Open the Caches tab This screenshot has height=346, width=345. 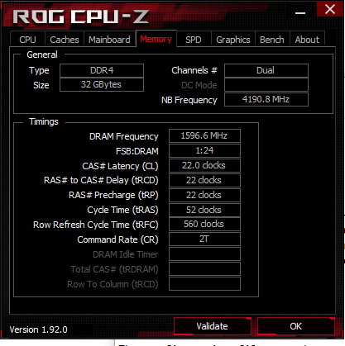[65, 40]
